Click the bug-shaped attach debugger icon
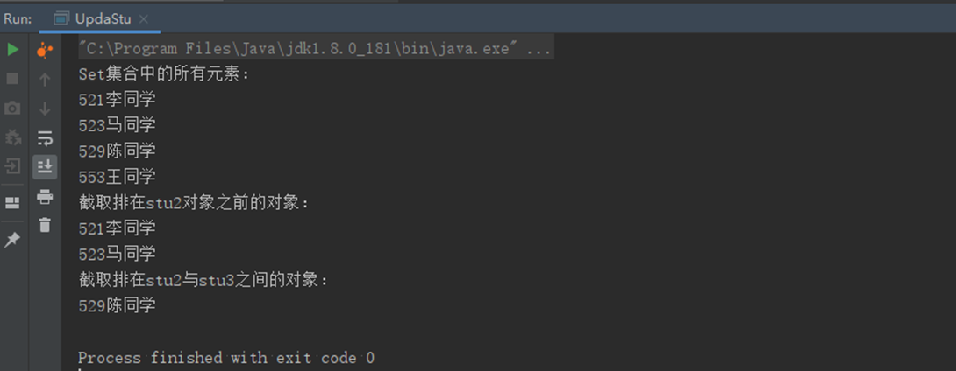The image size is (956, 371). tap(12, 137)
